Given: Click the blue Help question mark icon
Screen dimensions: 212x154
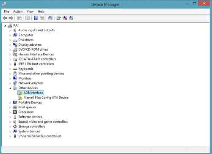Looking at the screenshot, I should tap(36, 18).
